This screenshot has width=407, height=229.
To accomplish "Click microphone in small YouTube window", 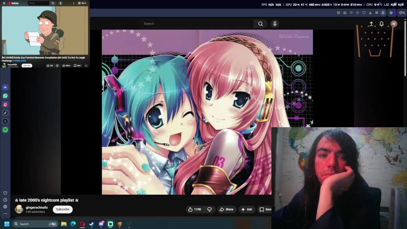I will [x=60, y=3].
